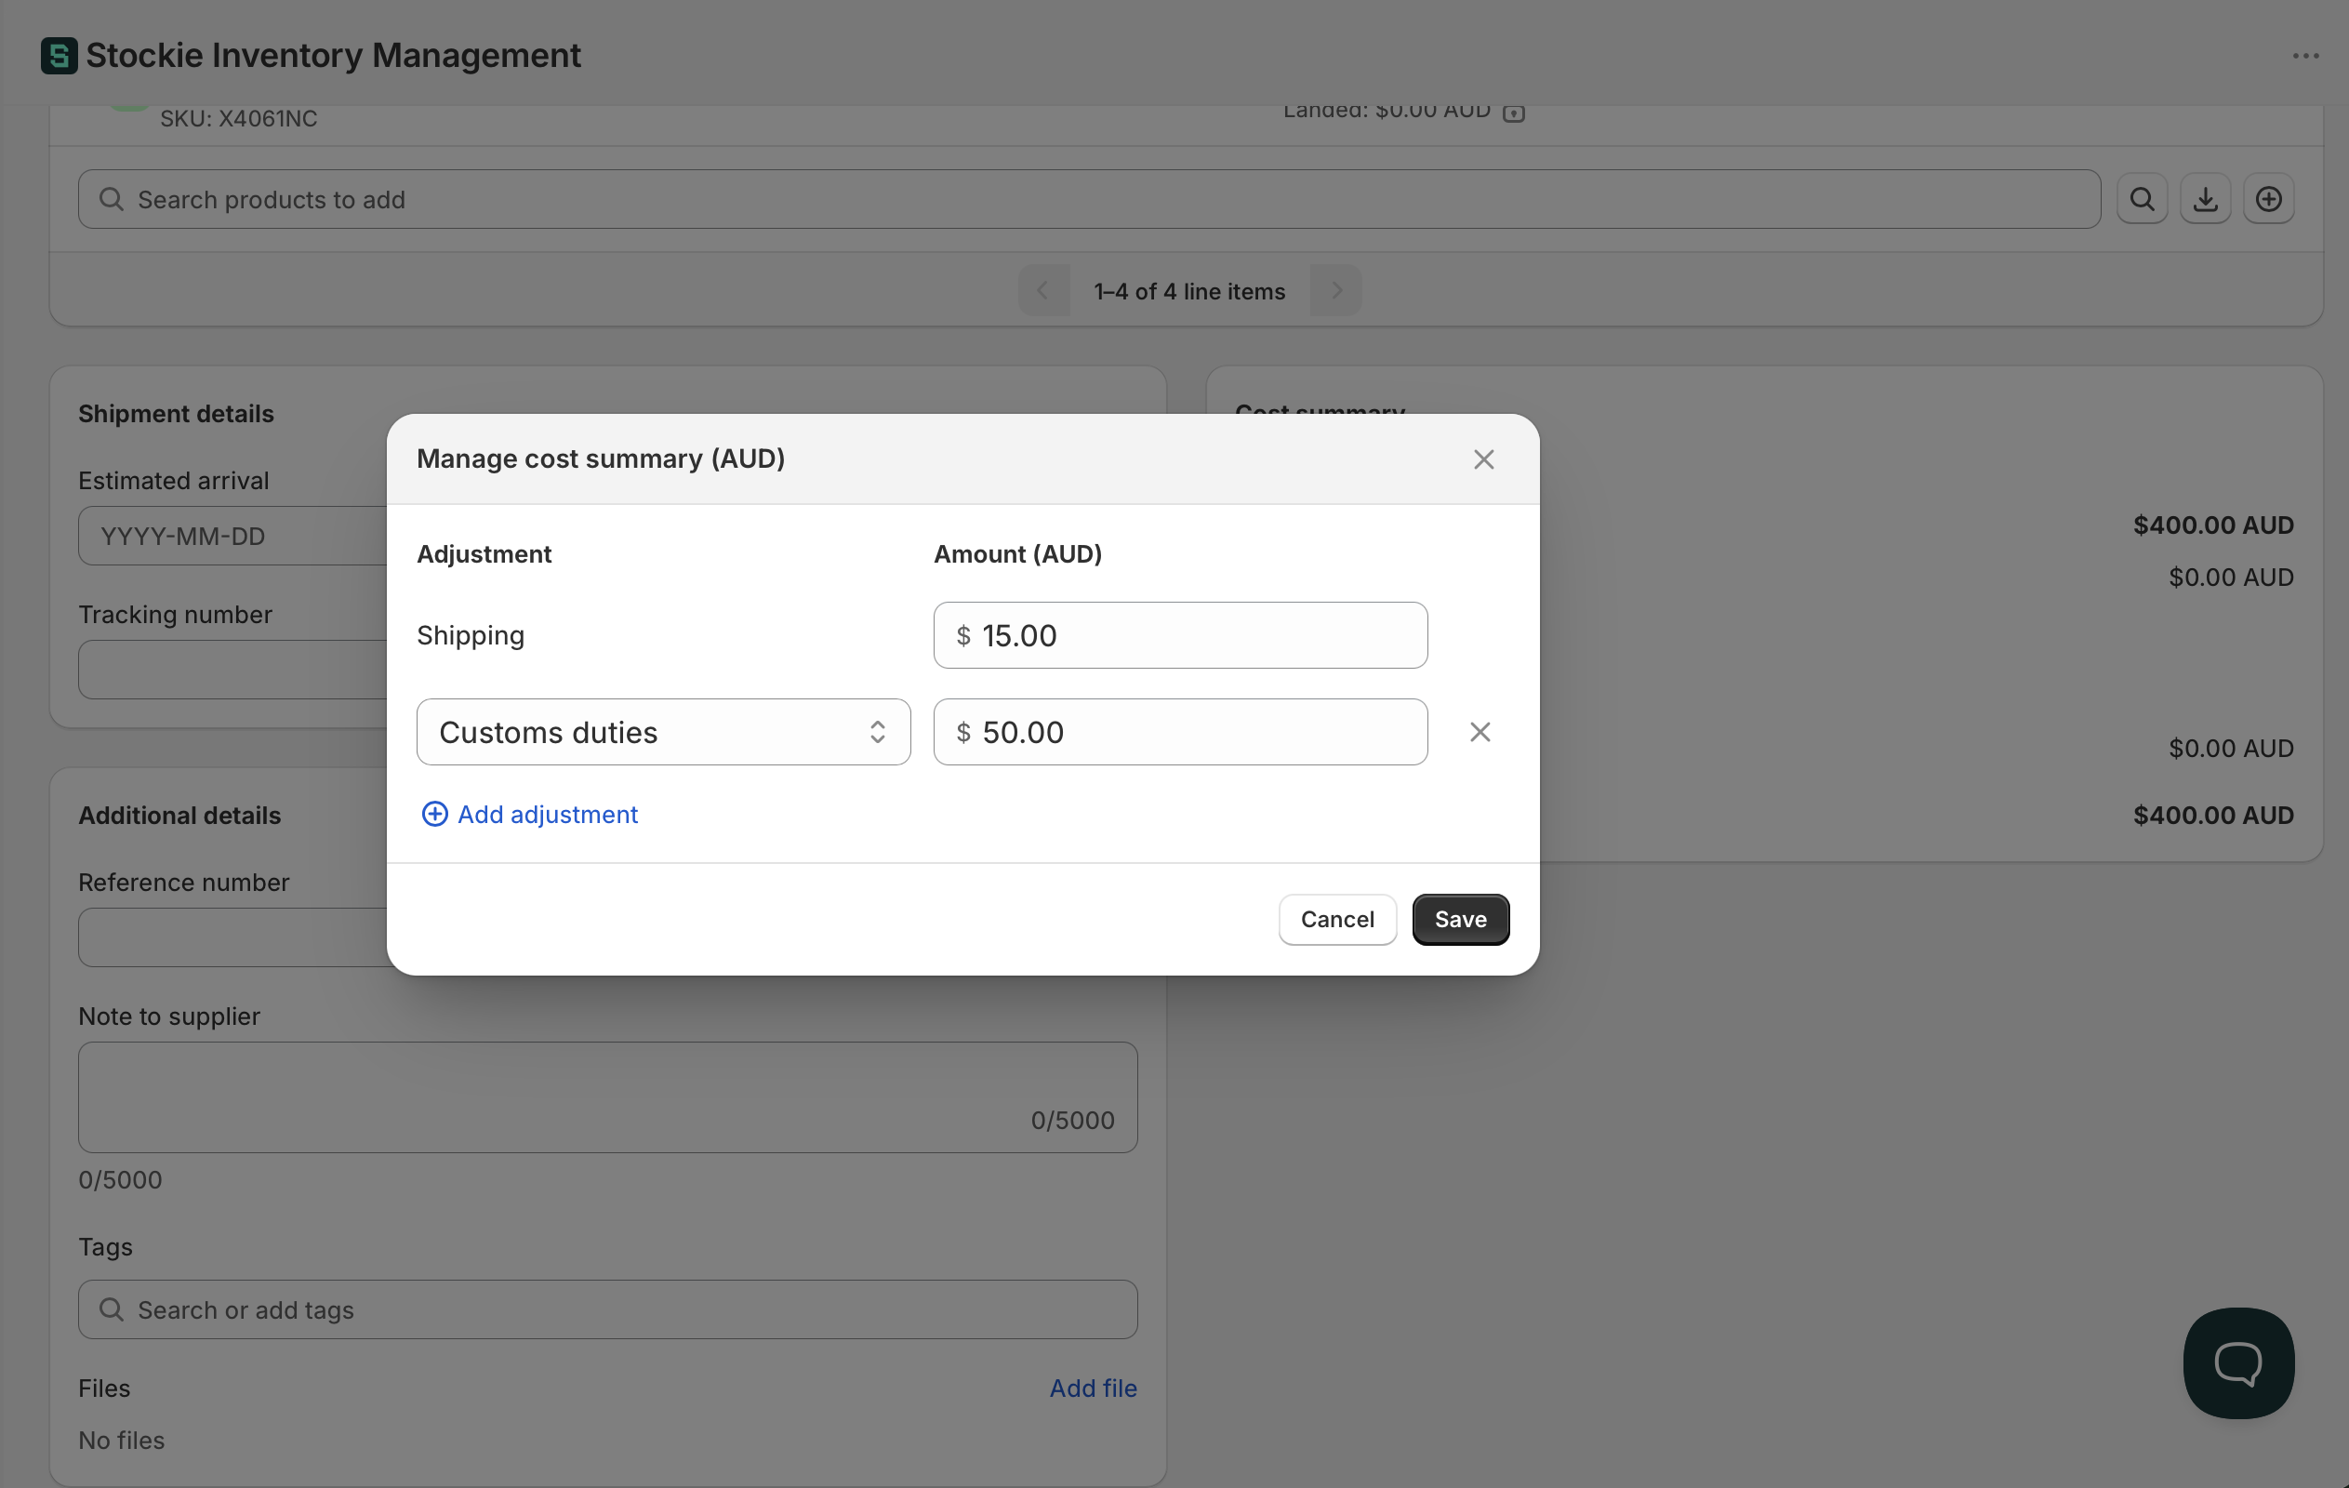Click the Add file link
Image resolution: width=2349 pixels, height=1488 pixels.
[x=1093, y=1388]
